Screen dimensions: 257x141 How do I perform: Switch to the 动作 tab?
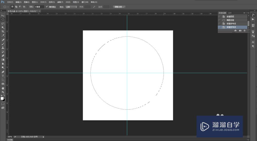230,13
